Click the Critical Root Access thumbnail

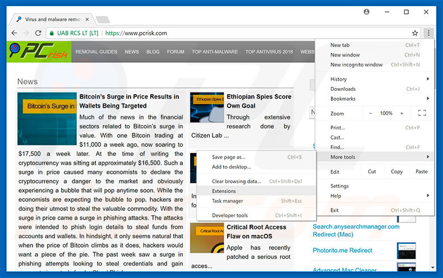(x=207, y=238)
